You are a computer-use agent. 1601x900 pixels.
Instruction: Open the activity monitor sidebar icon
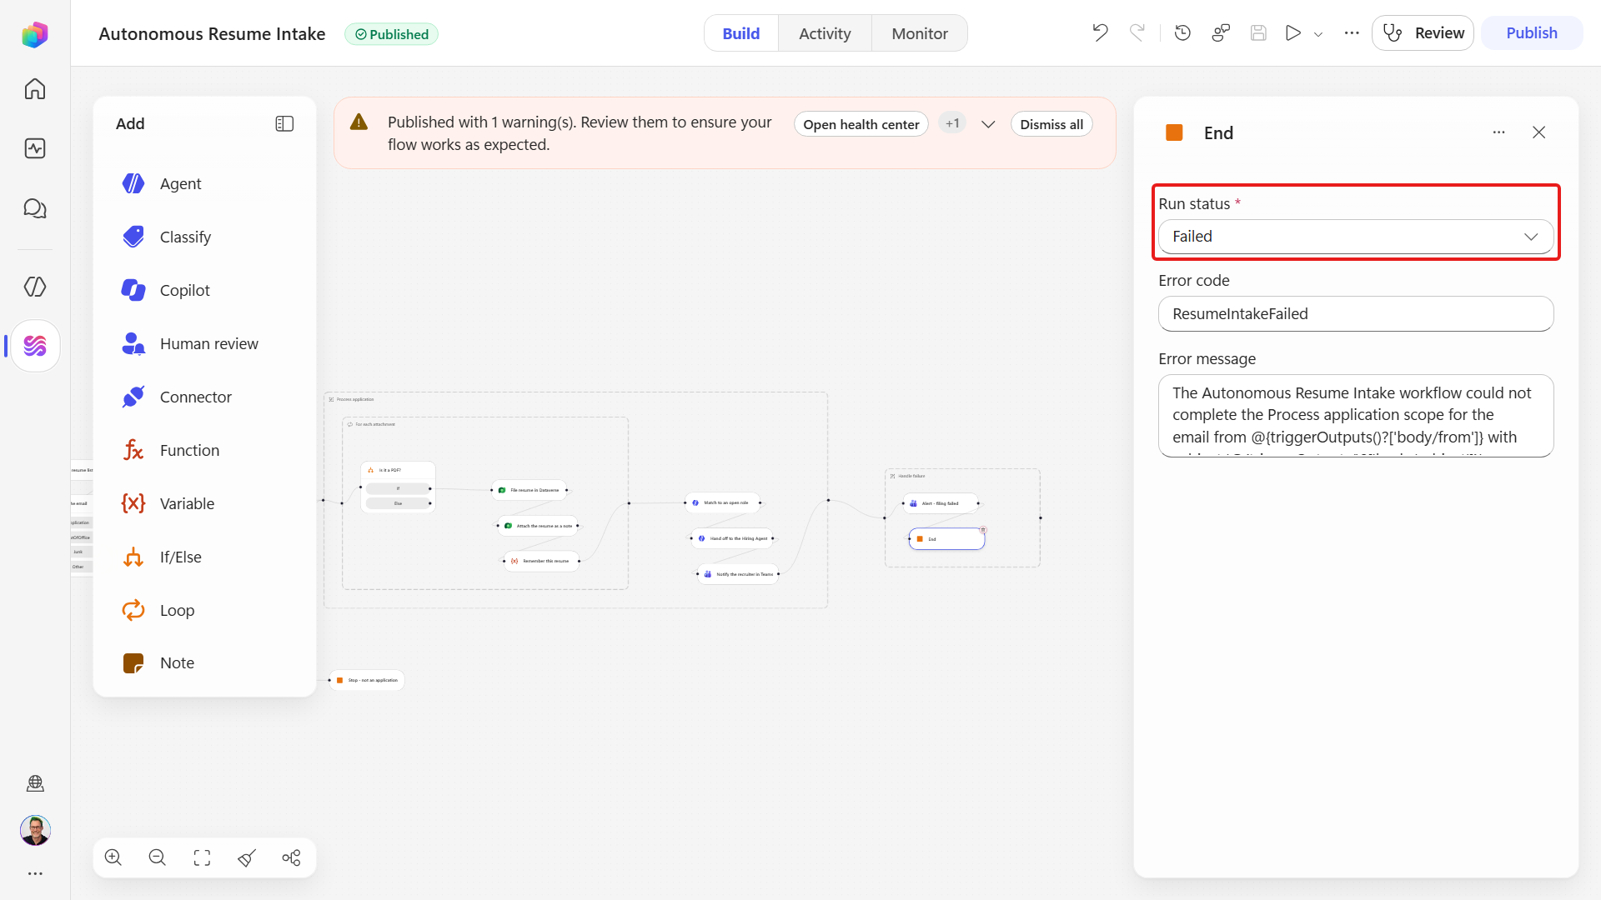tap(35, 148)
